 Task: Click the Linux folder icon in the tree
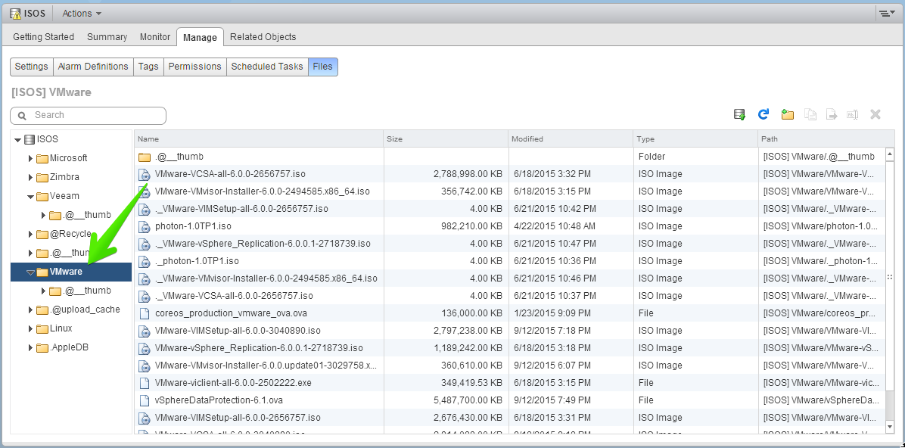42,328
